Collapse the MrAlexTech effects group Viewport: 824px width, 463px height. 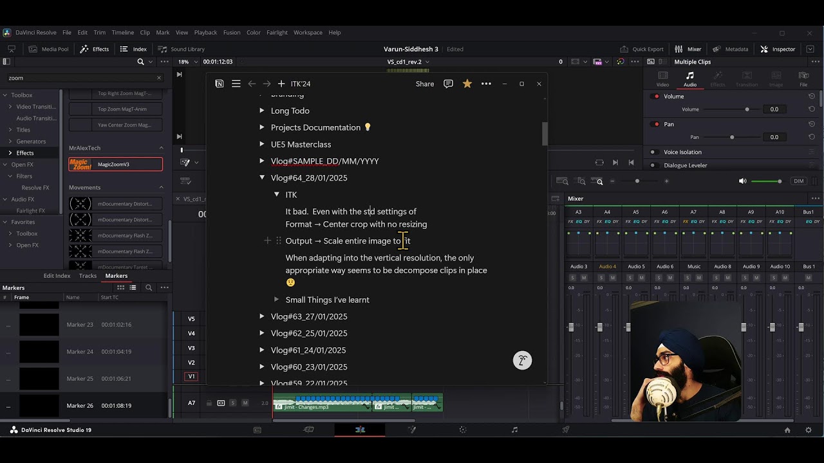pyautogui.click(x=161, y=148)
